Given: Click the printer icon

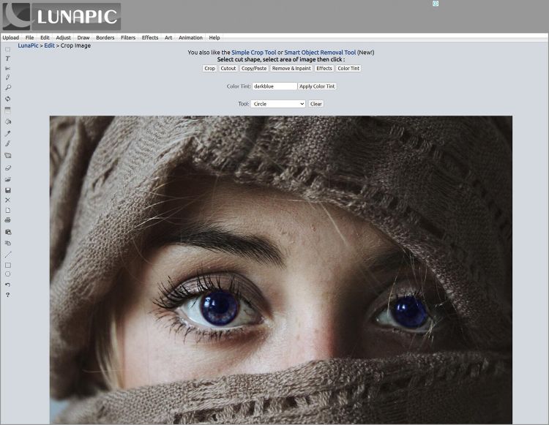Looking at the screenshot, I should [8, 220].
